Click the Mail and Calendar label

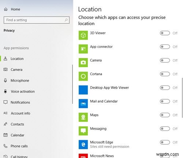click(x=104, y=101)
